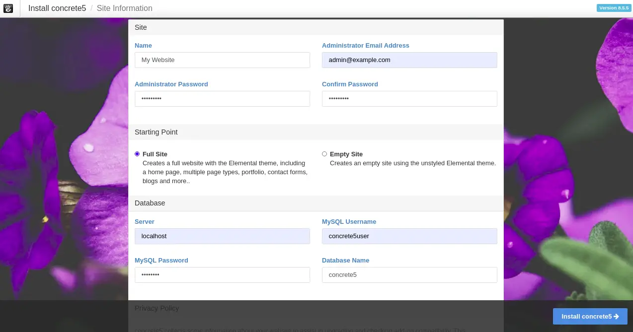
Task: Select the Full Site radio button
Action: pos(137,154)
